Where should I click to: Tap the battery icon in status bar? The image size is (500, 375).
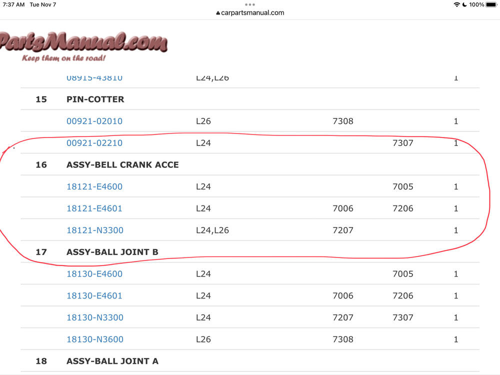pyautogui.click(x=491, y=4)
